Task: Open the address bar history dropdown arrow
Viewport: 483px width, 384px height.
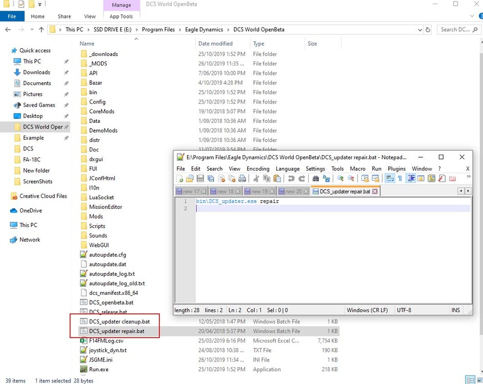Action: [420, 29]
